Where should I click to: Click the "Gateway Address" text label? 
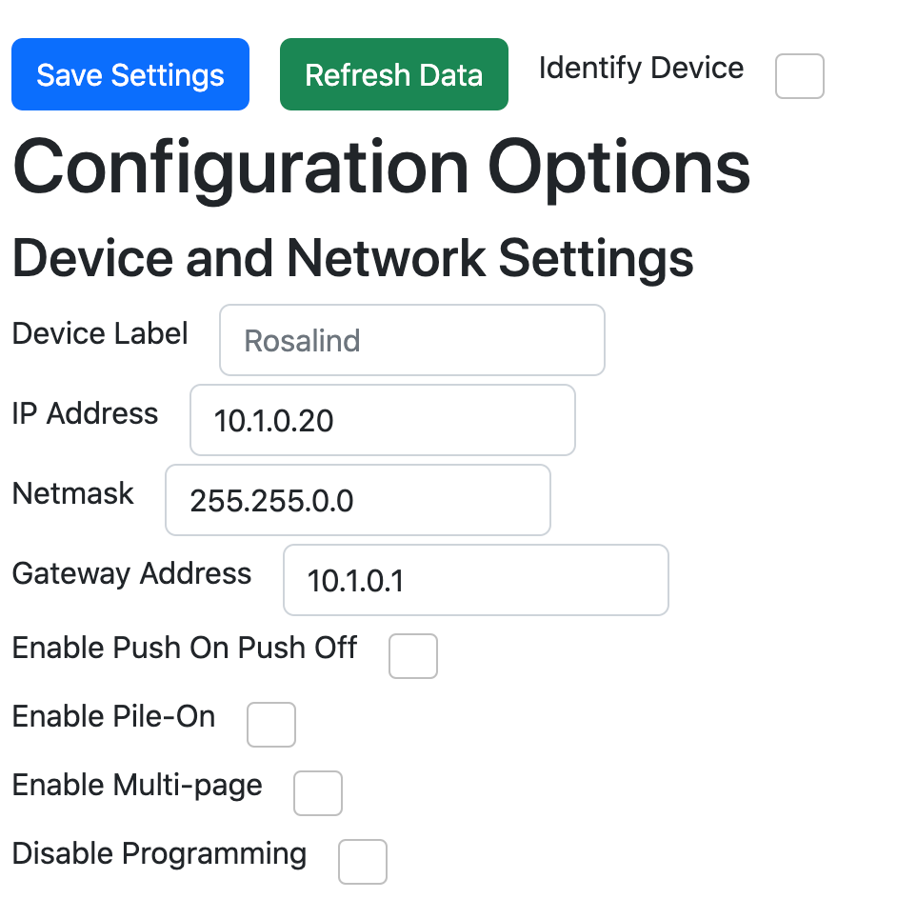(131, 574)
